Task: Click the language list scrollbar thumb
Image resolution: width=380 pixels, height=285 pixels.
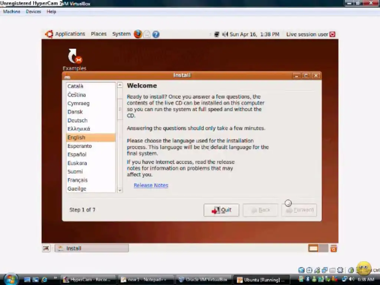Action: click(120, 109)
